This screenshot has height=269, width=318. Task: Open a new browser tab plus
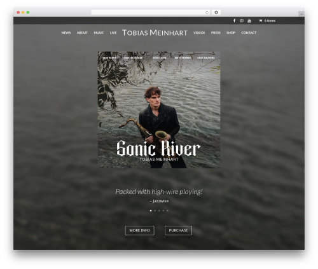[x=301, y=14]
